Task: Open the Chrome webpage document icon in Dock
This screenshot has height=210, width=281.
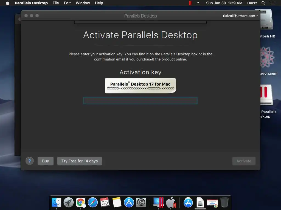Action: pos(212,203)
